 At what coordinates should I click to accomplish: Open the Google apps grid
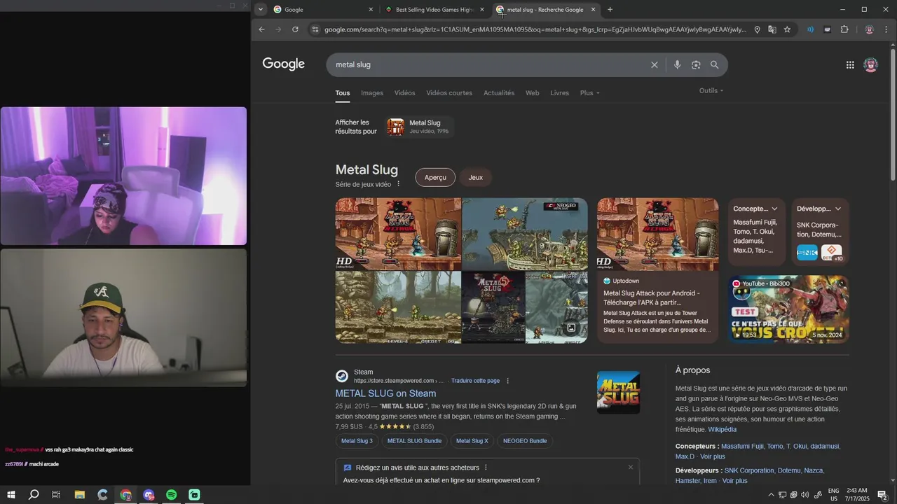(x=850, y=64)
